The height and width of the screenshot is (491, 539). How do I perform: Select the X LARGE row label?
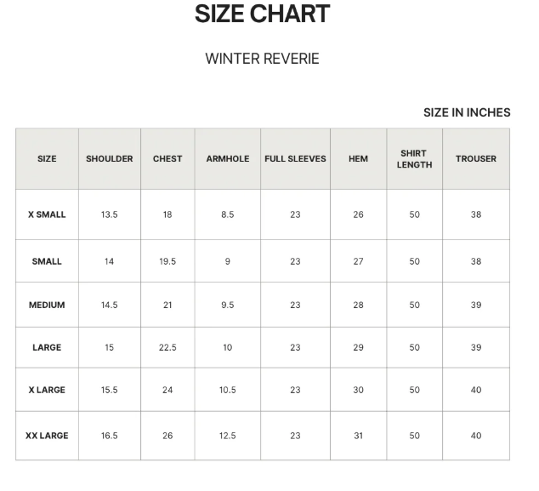click(x=47, y=390)
